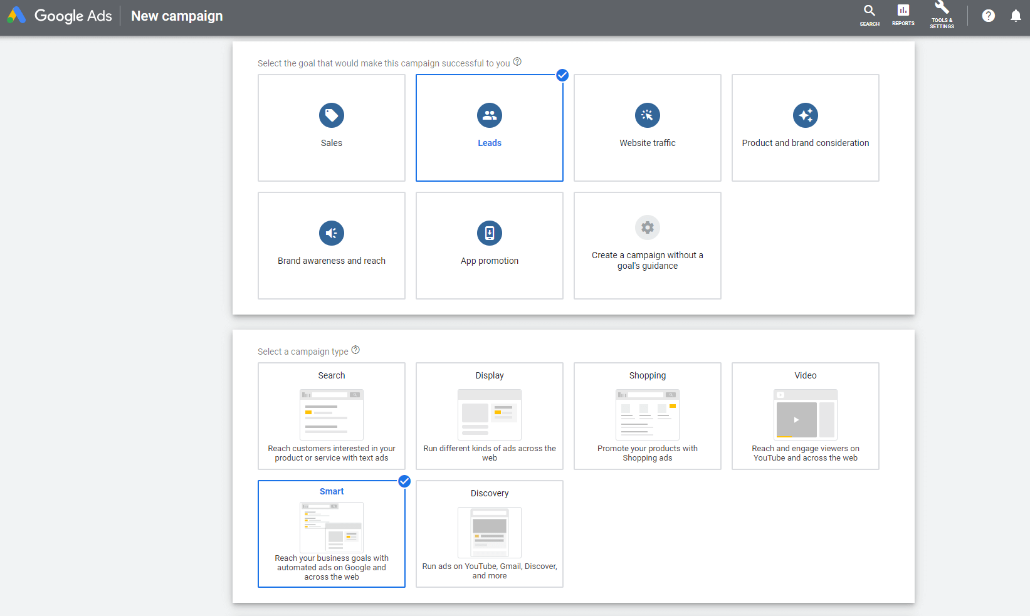Open help tooltip next to campaign type heading
The image size is (1030, 616).
[x=355, y=350]
